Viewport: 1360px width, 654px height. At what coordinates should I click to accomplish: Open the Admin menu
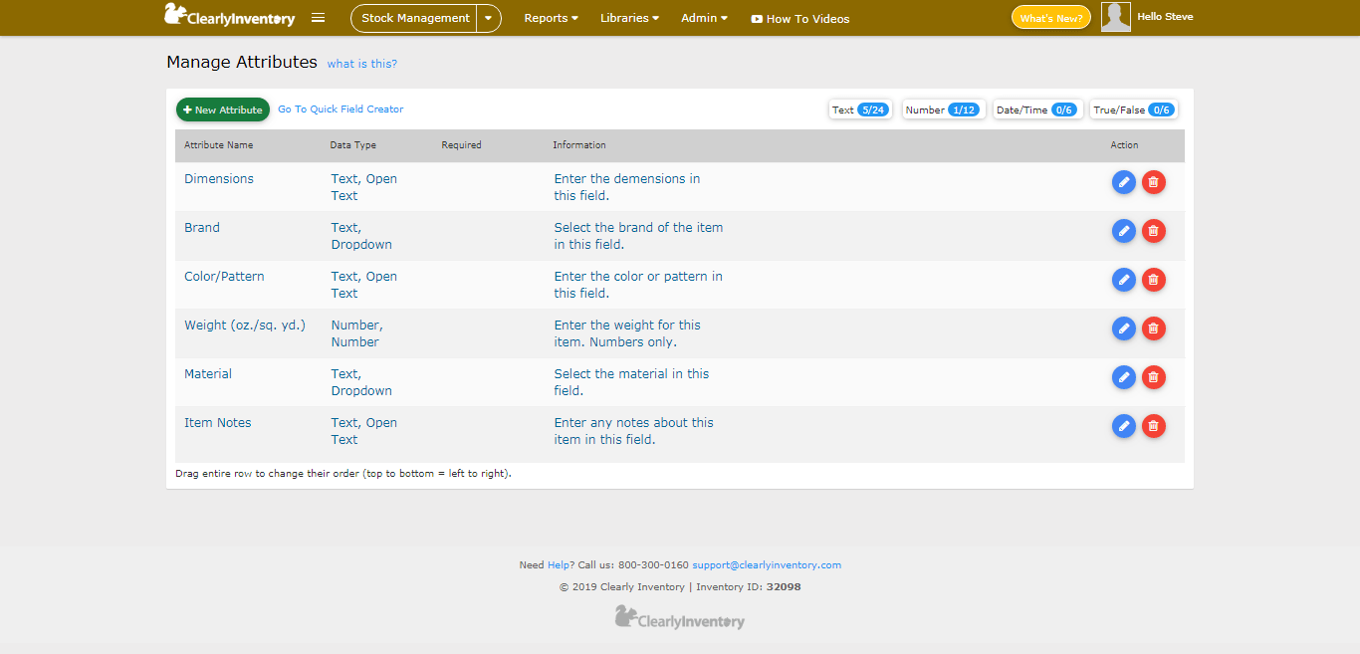point(704,18)
